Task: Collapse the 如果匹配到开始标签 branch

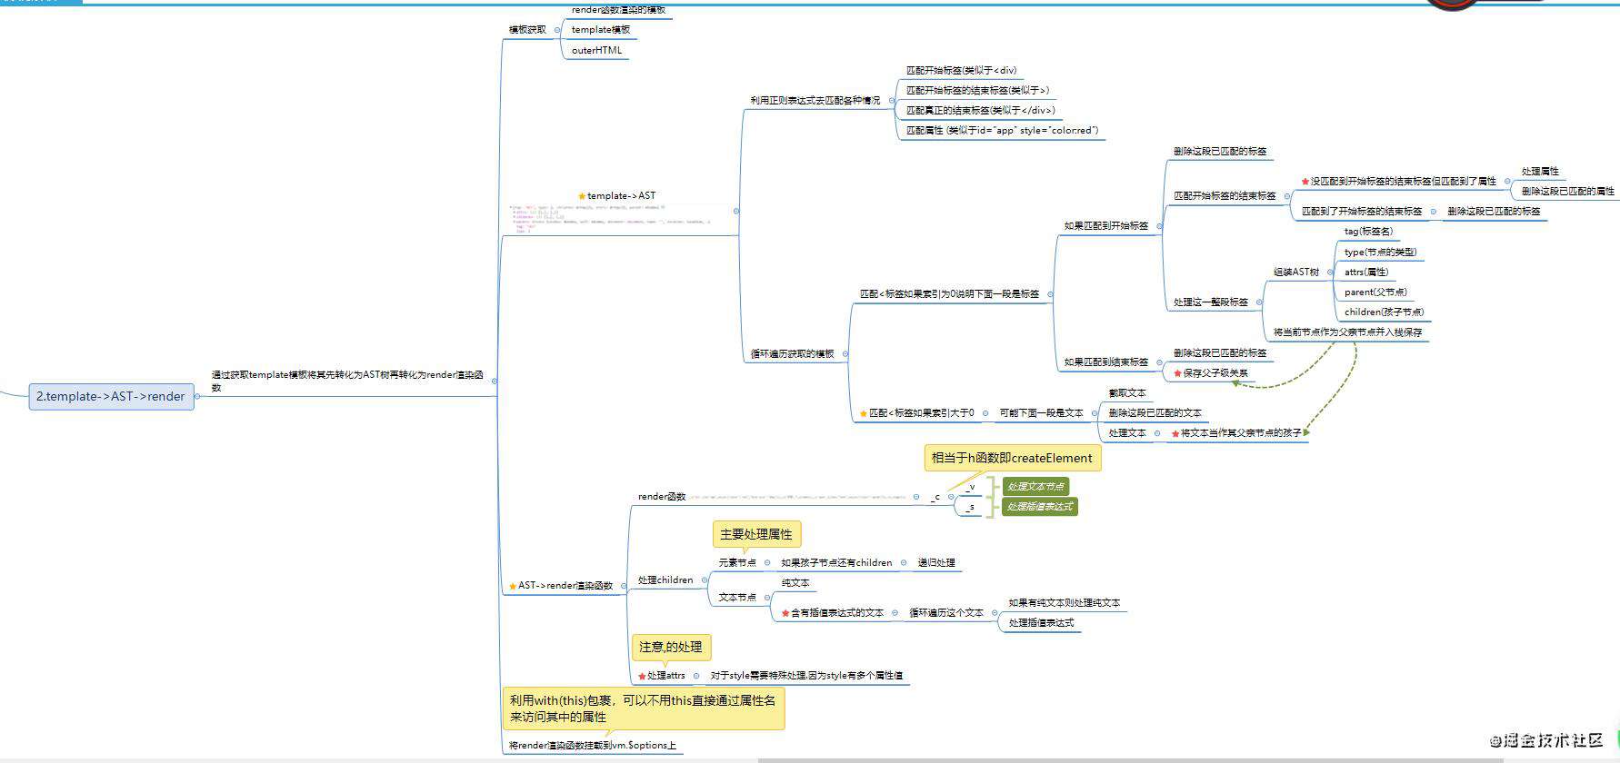Action: 1160,226
